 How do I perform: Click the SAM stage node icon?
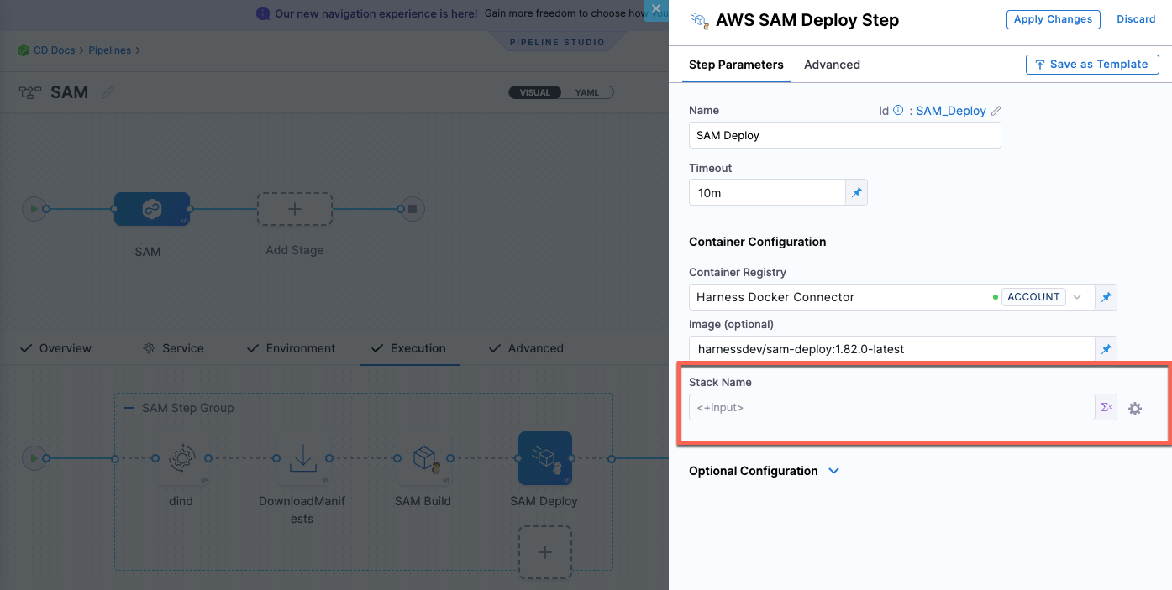pos(151,209)
